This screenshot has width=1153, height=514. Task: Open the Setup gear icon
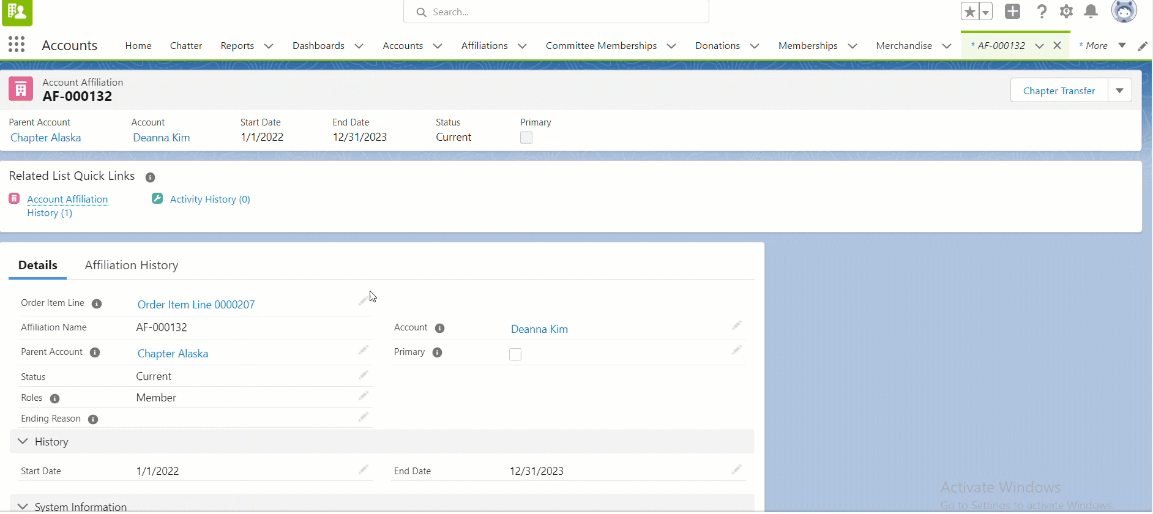coord(1066,12)
